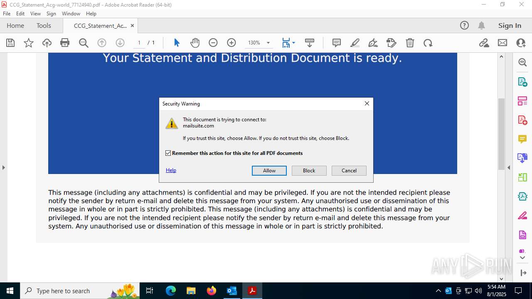
Task: Go to next page arrow
Action: pyautogui.click(x=120, y=43)
